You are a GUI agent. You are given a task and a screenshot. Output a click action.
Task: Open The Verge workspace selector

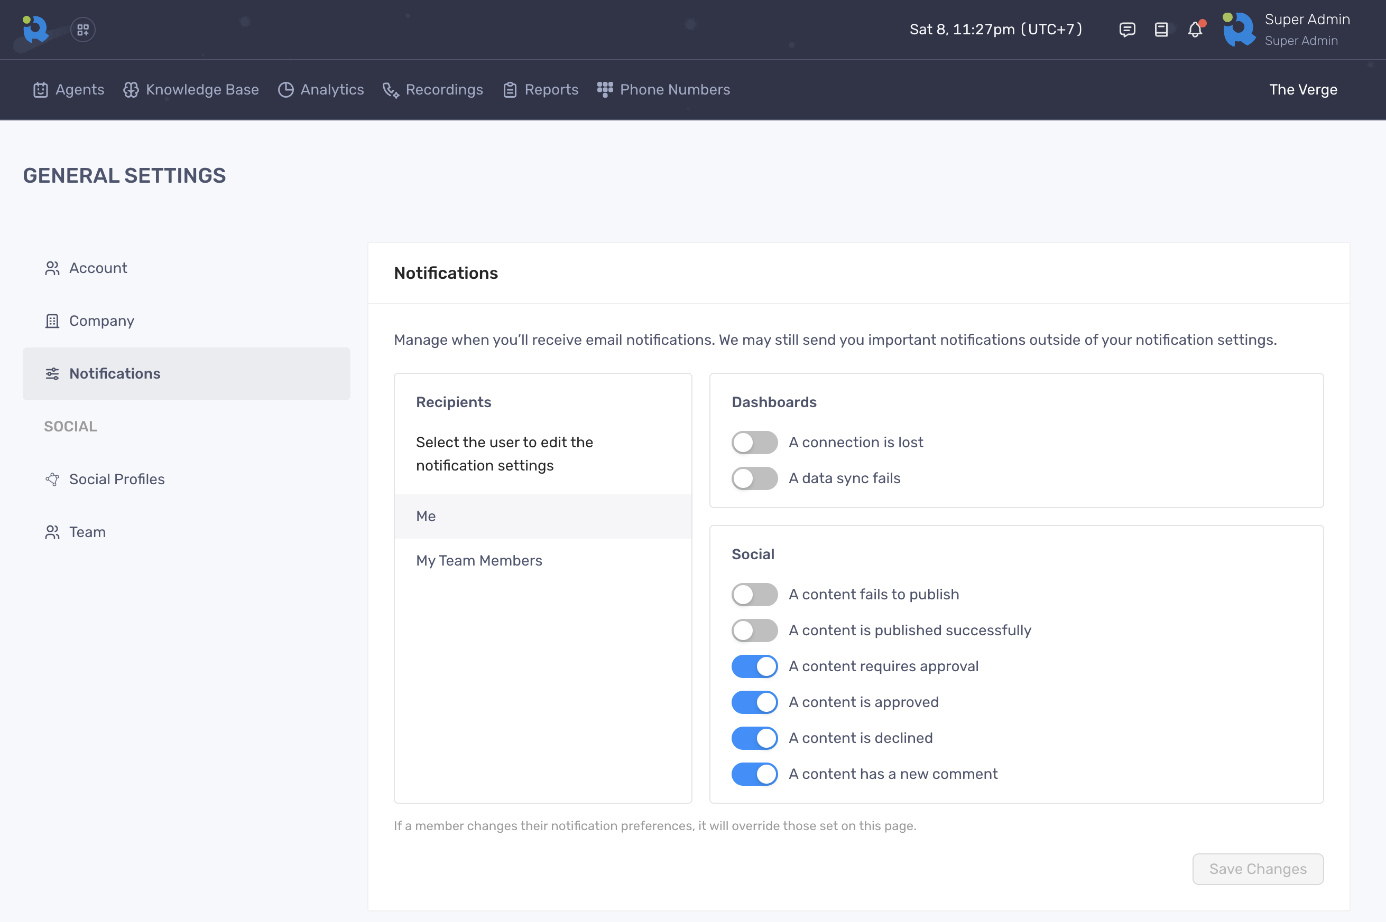pyautogui.click(x=1302, y=89)
